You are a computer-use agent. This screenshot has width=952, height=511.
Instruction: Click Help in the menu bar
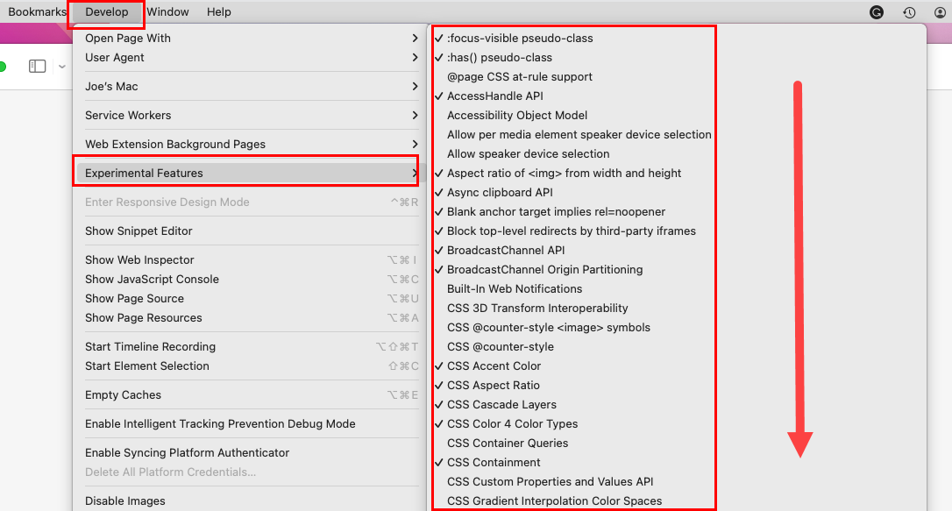click(219, 11)
